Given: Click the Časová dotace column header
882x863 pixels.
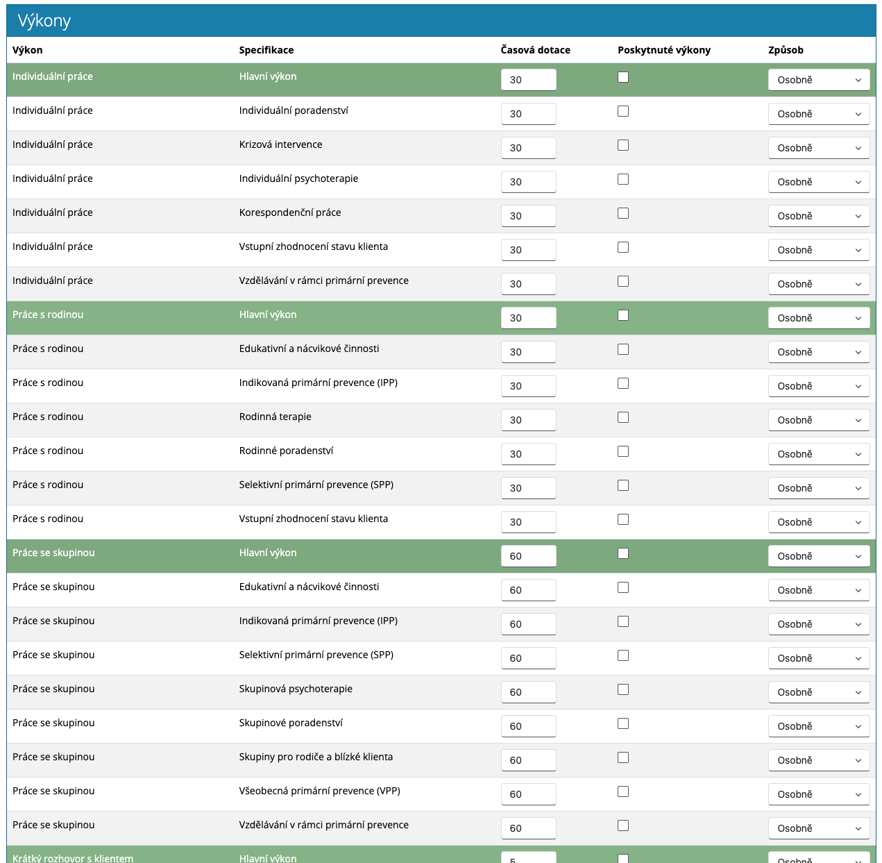Looking at the screenshot, I should pyautogui.click(x=536, y=50).
